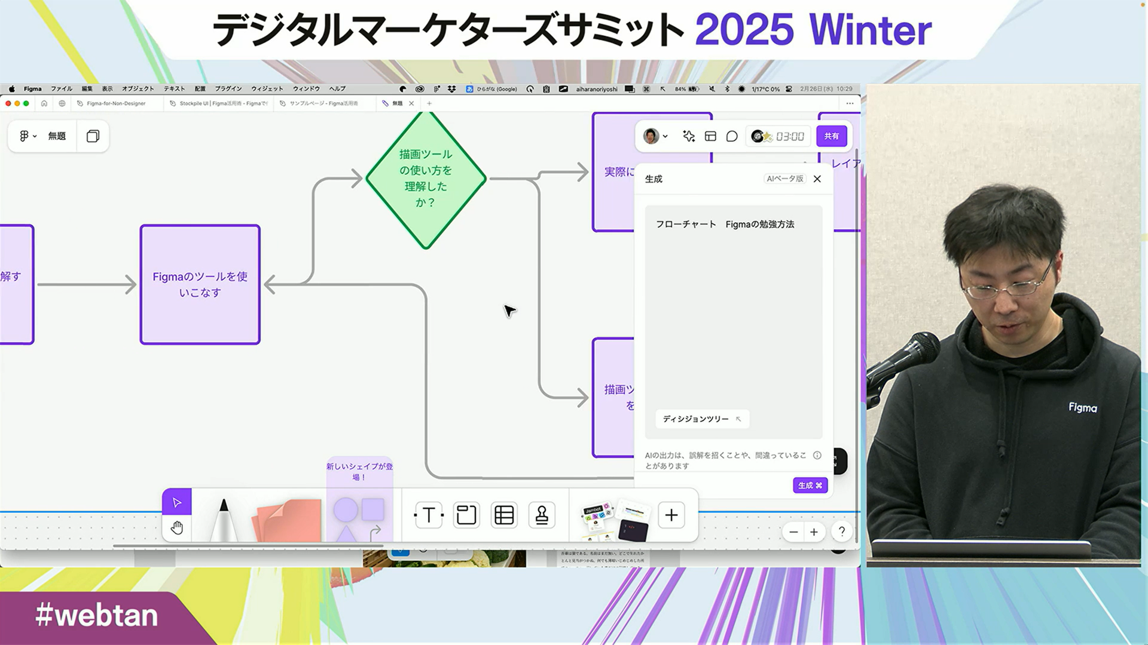Choose the section tool
Image resolution: width=1148 pixels, height=645 pixels.
(466, 515)
